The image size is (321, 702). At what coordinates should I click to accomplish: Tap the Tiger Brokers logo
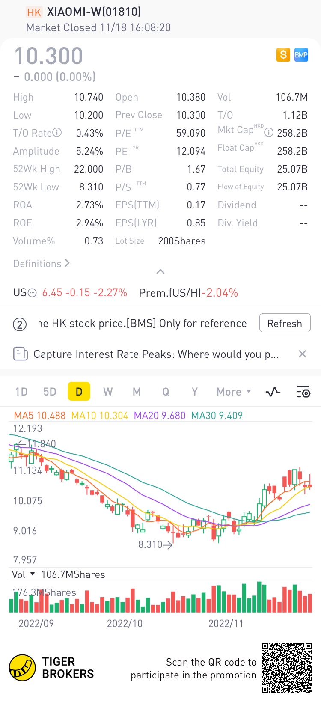pyautogui.click(x=22, y=668)
